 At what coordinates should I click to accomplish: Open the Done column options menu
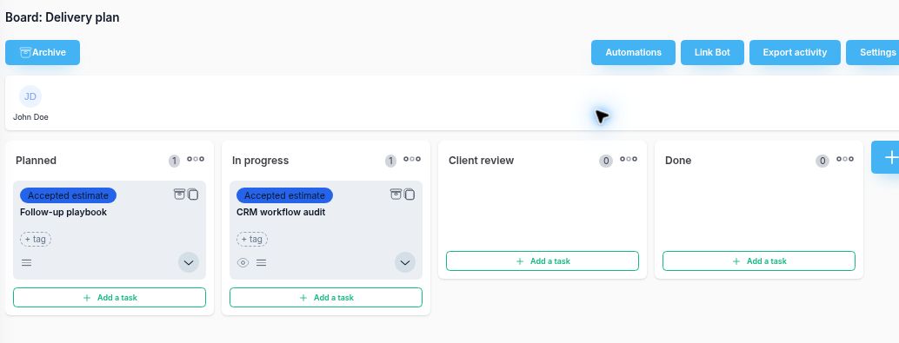tap(845, 159)
